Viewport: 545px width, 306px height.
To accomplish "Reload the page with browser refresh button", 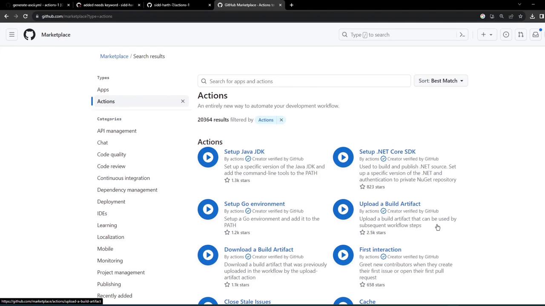I will click(x=25, y=16).
